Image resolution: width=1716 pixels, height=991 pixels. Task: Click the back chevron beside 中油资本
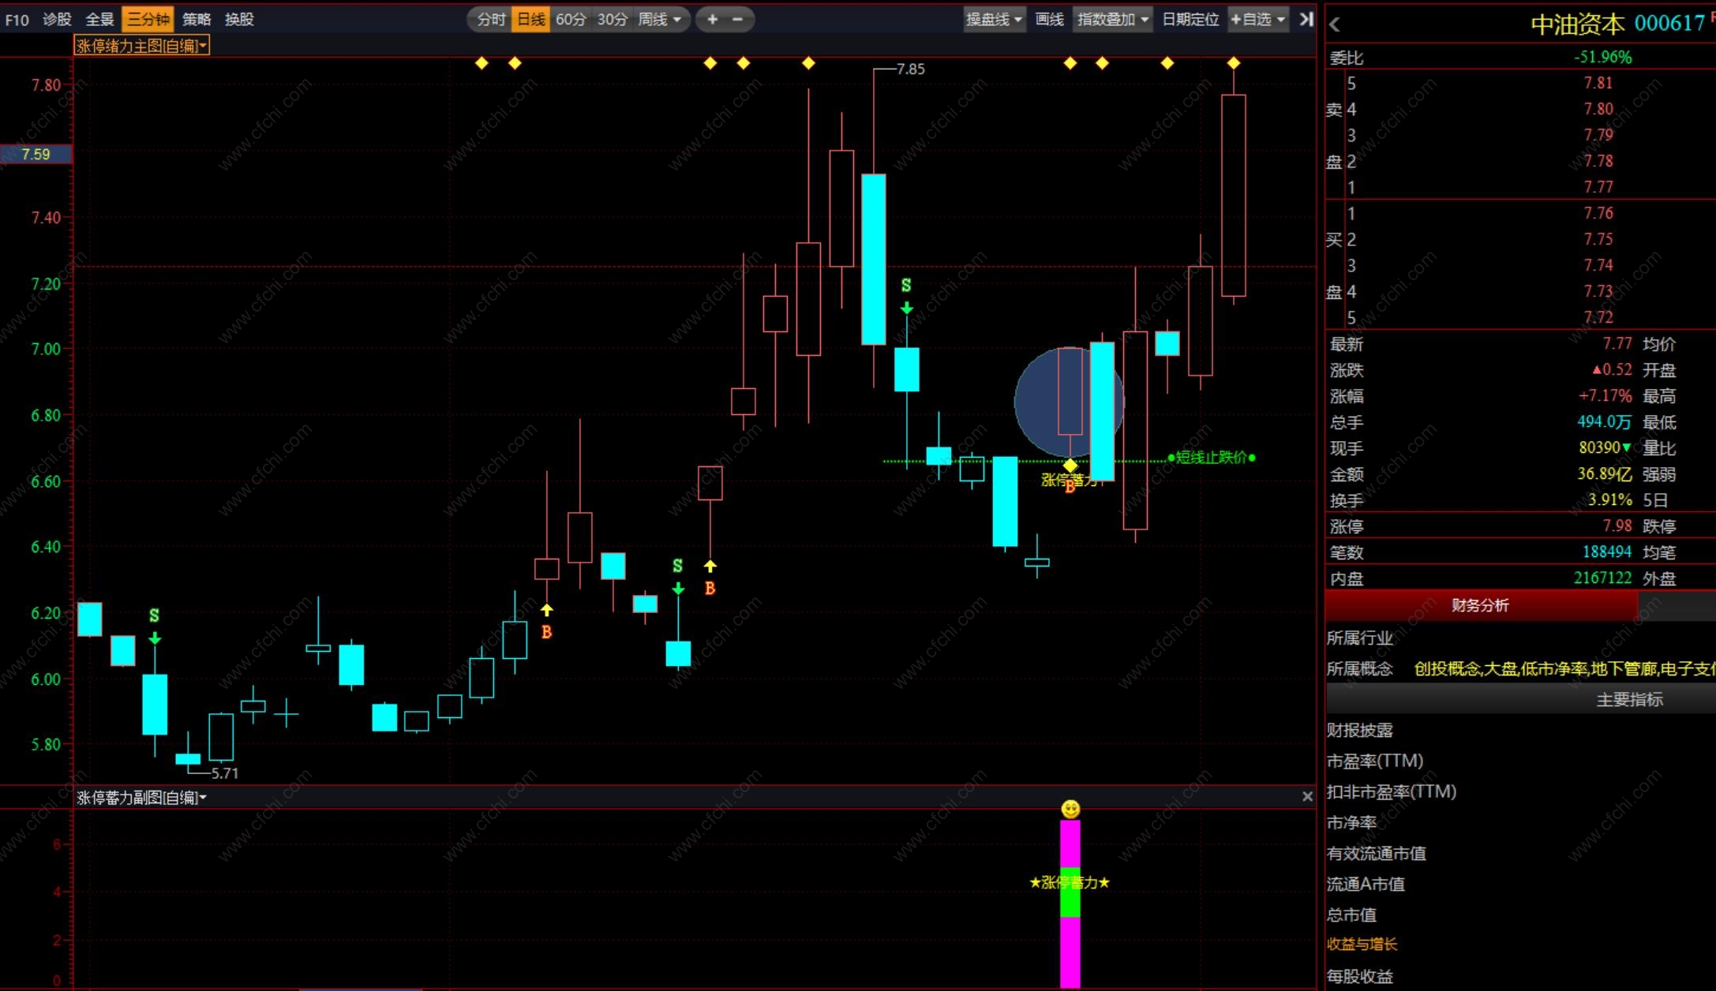tap(1335, 25)
